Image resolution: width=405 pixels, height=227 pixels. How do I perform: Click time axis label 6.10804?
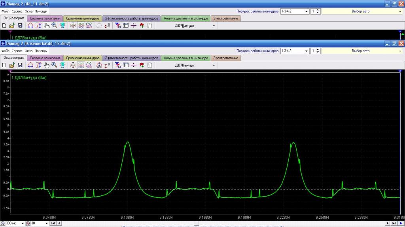coord(127,218)
